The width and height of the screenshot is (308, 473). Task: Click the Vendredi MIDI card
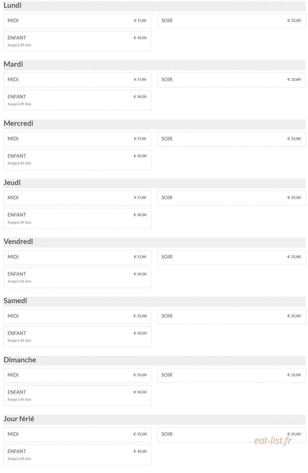pyautogui.click(x=77, y=257)
